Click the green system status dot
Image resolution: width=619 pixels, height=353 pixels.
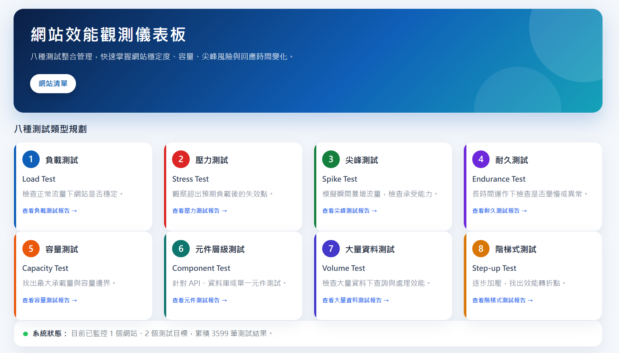pos(26,334)
